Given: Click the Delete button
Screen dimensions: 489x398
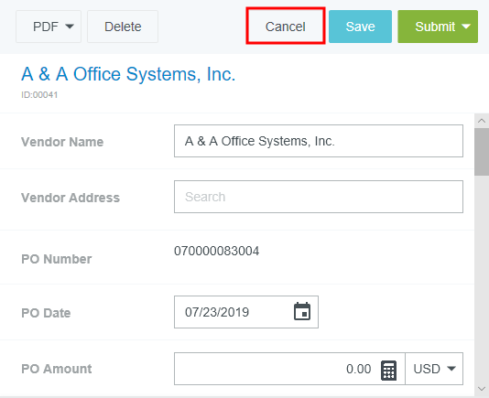Looking at the screenshot, I should pyautogui.click(x=123, y=27).
